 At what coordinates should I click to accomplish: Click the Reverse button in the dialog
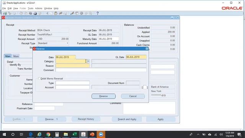(103, 96)
